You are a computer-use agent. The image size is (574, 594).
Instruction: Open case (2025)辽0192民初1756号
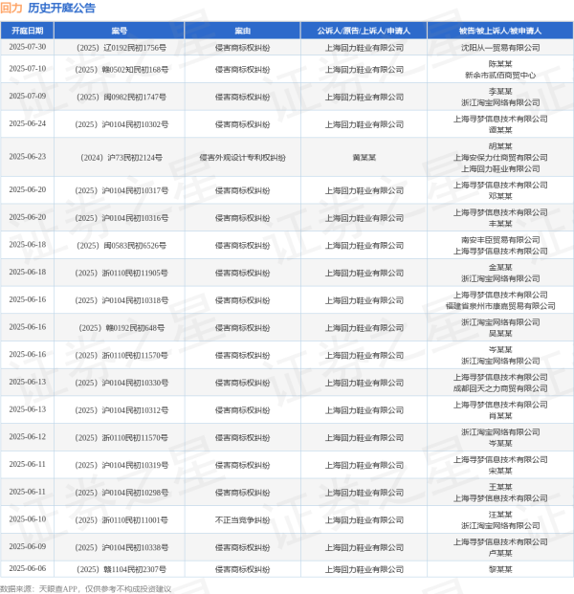tap(120, 46)
